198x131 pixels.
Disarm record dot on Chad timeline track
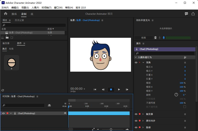pos(8,113)
